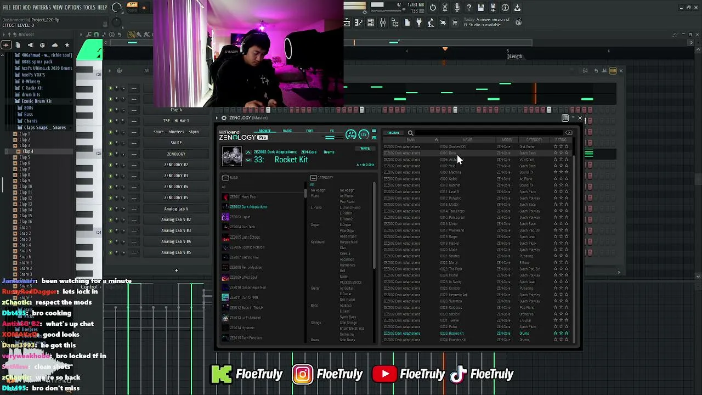Click the Zenology preset search field
Viewport: 702px width, 395px height.
(488, 133)
